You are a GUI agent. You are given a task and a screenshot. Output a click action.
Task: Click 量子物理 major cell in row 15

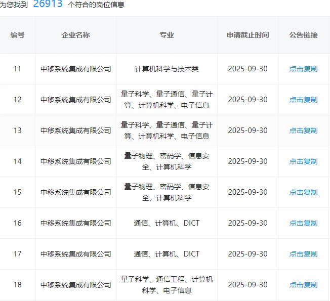coord(167,192)
